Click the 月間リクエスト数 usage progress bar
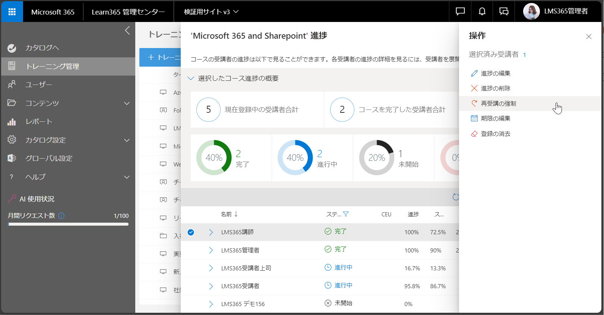The image size is (604, 315). click(x=68, y=224)
